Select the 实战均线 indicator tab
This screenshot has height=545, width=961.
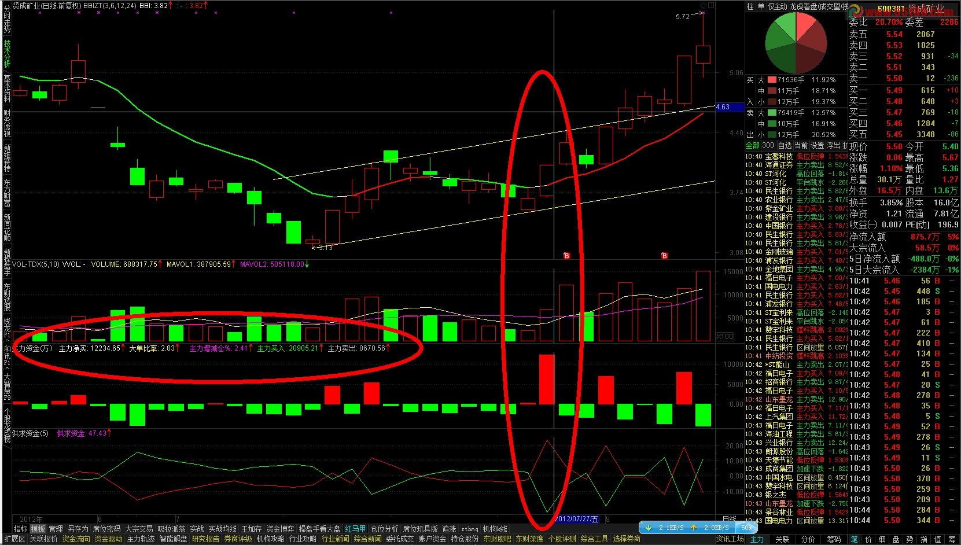point(222,529)
